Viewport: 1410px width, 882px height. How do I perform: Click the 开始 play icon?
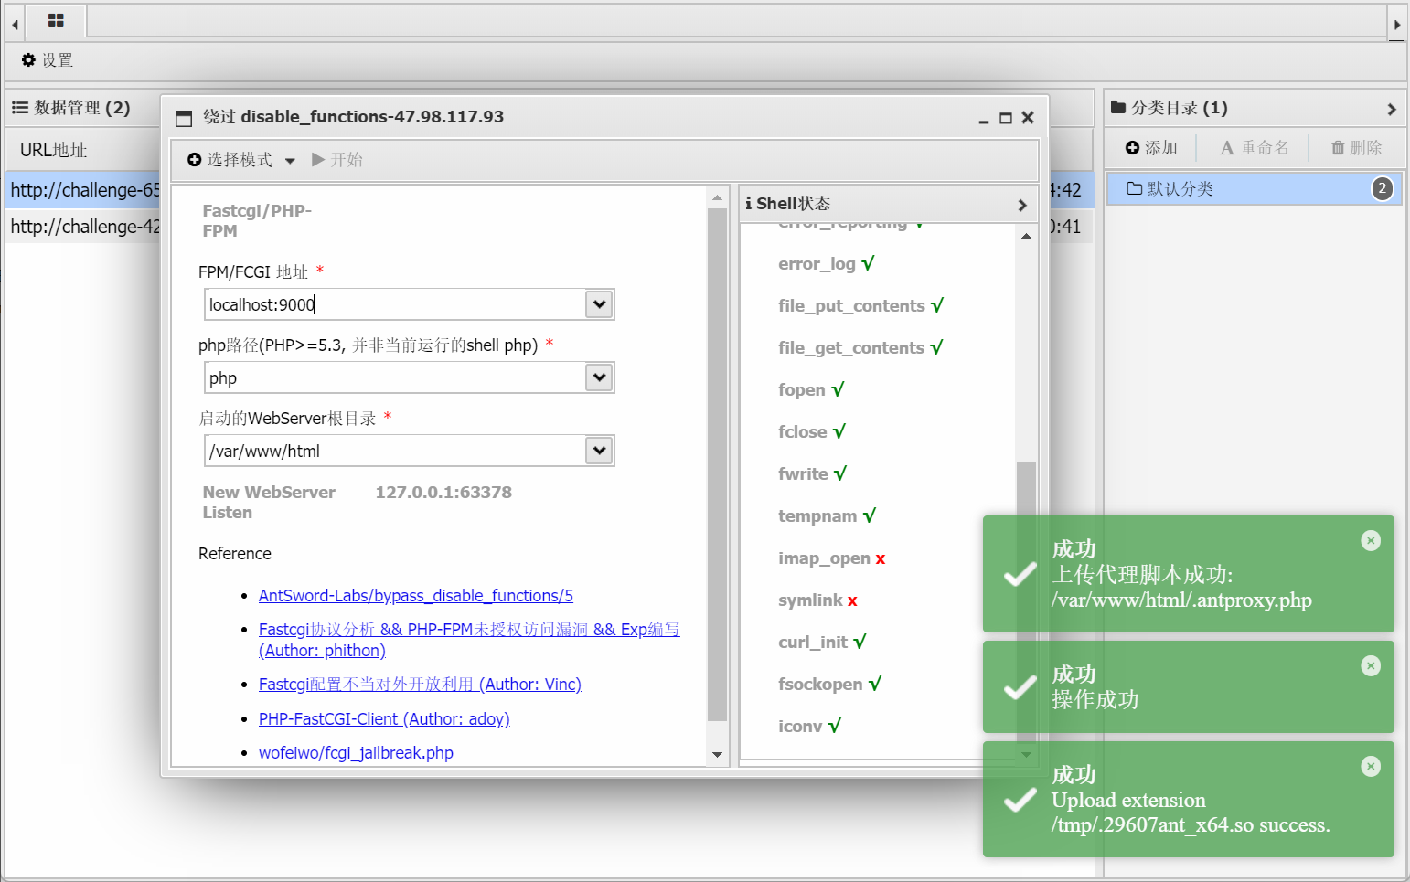point(320,159)
